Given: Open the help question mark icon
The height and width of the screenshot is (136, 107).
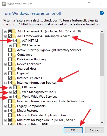Looking at the screenshot, I should point(102,13).
